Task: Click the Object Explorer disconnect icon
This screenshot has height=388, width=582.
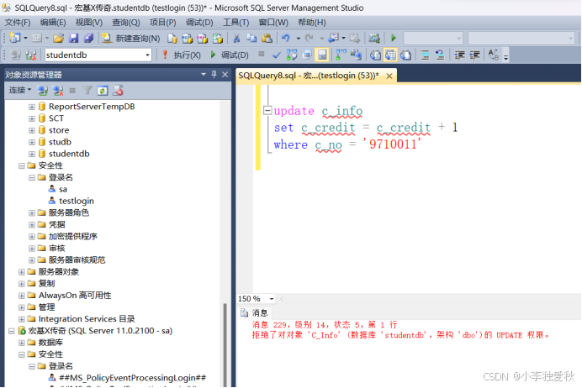Action: [58, 90]
